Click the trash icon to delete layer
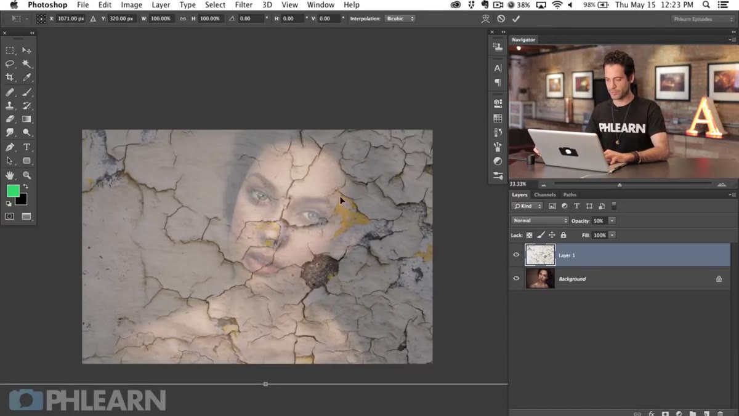Screen dimensions: 739x416 coord(720,414)
